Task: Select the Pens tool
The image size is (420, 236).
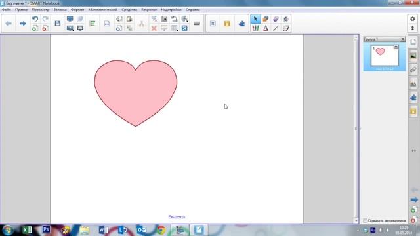Action: pos(255,28)
